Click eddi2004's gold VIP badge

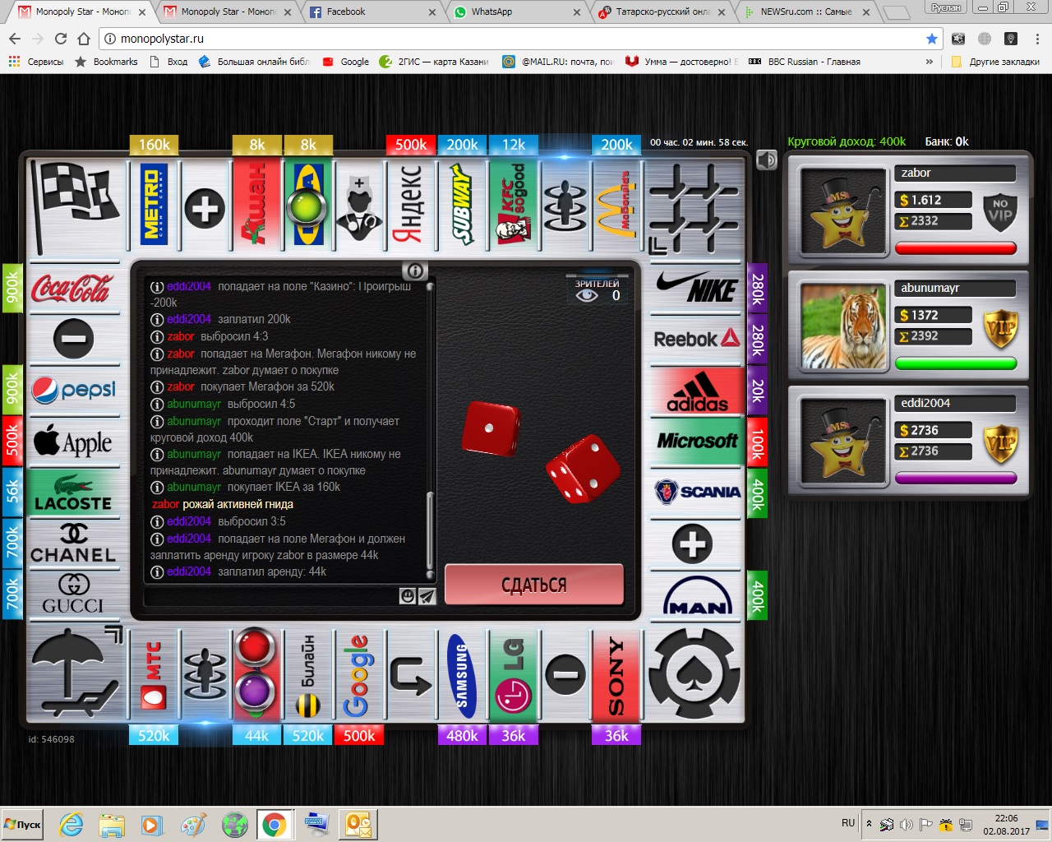pos(1000,443)
